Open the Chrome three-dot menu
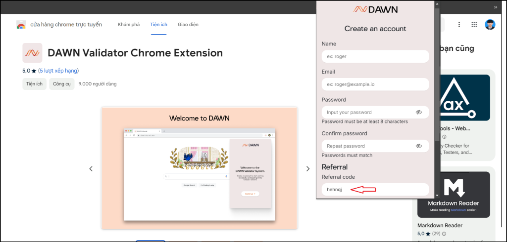 pyautogui.click(x=459, y=25)
